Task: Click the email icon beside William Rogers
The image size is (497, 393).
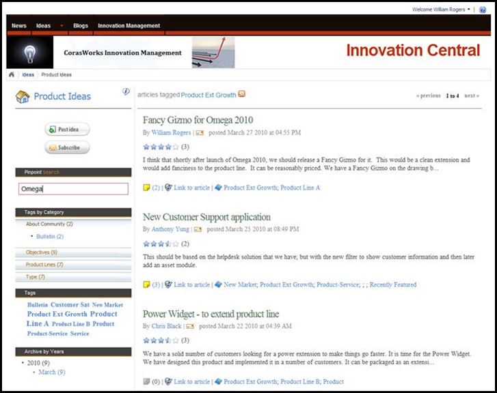Action: click(x=199, y=133)
